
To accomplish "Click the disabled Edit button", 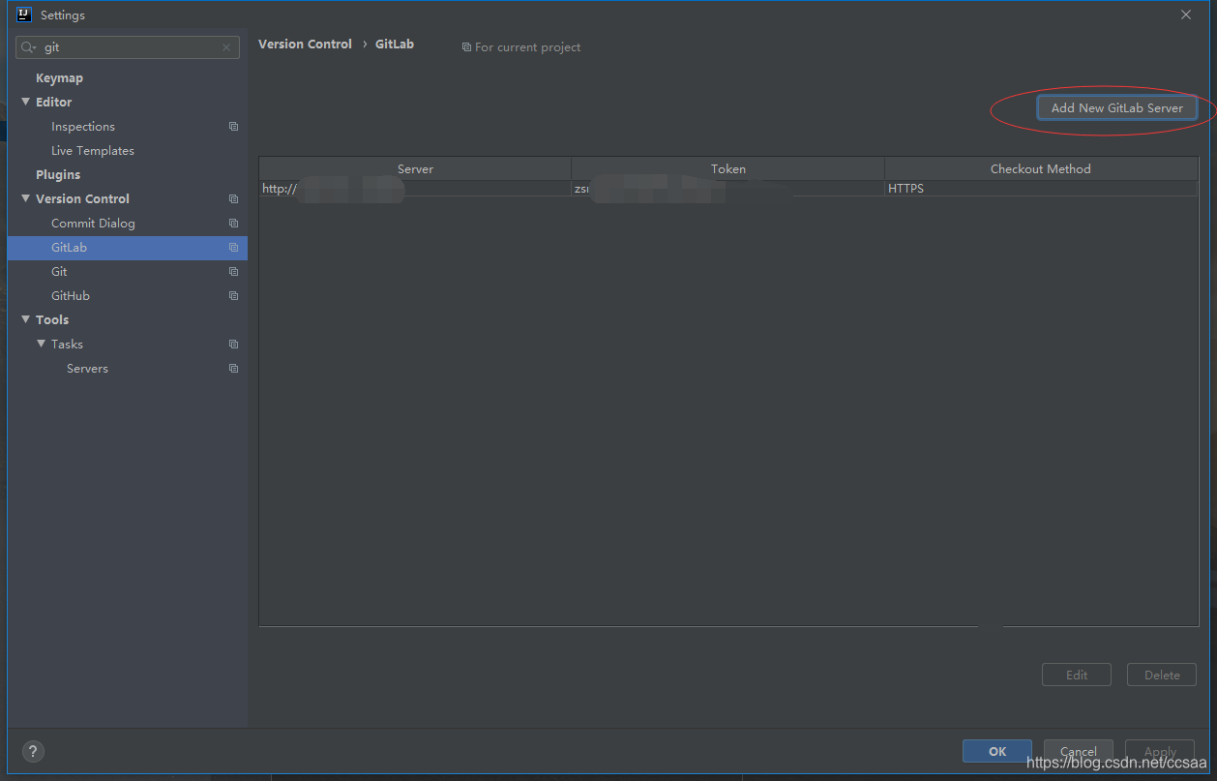I will pos(1077,675).
